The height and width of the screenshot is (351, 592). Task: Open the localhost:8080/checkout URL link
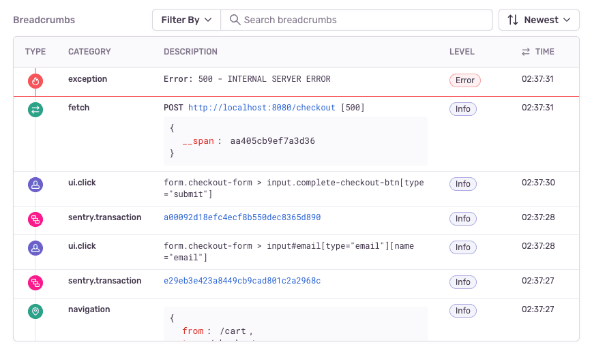(x=261, y=108)
